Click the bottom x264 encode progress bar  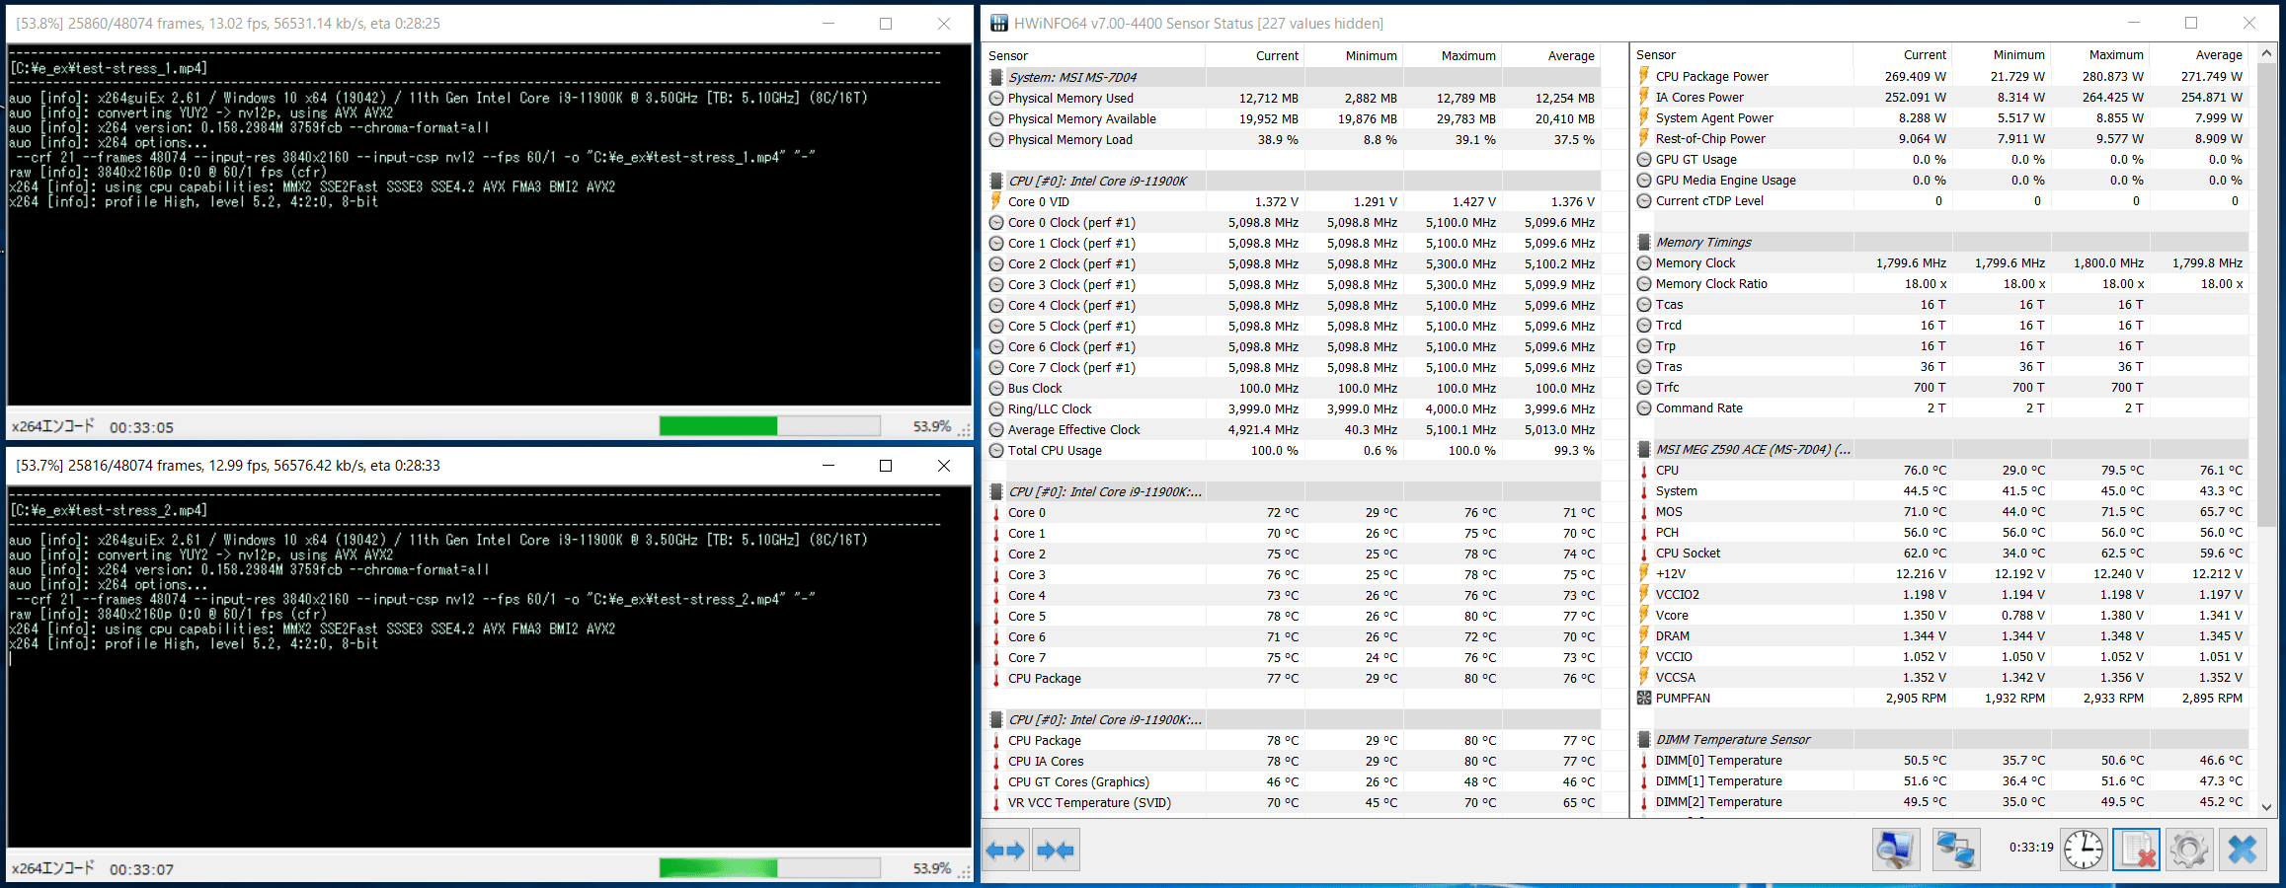pos(770,868)
